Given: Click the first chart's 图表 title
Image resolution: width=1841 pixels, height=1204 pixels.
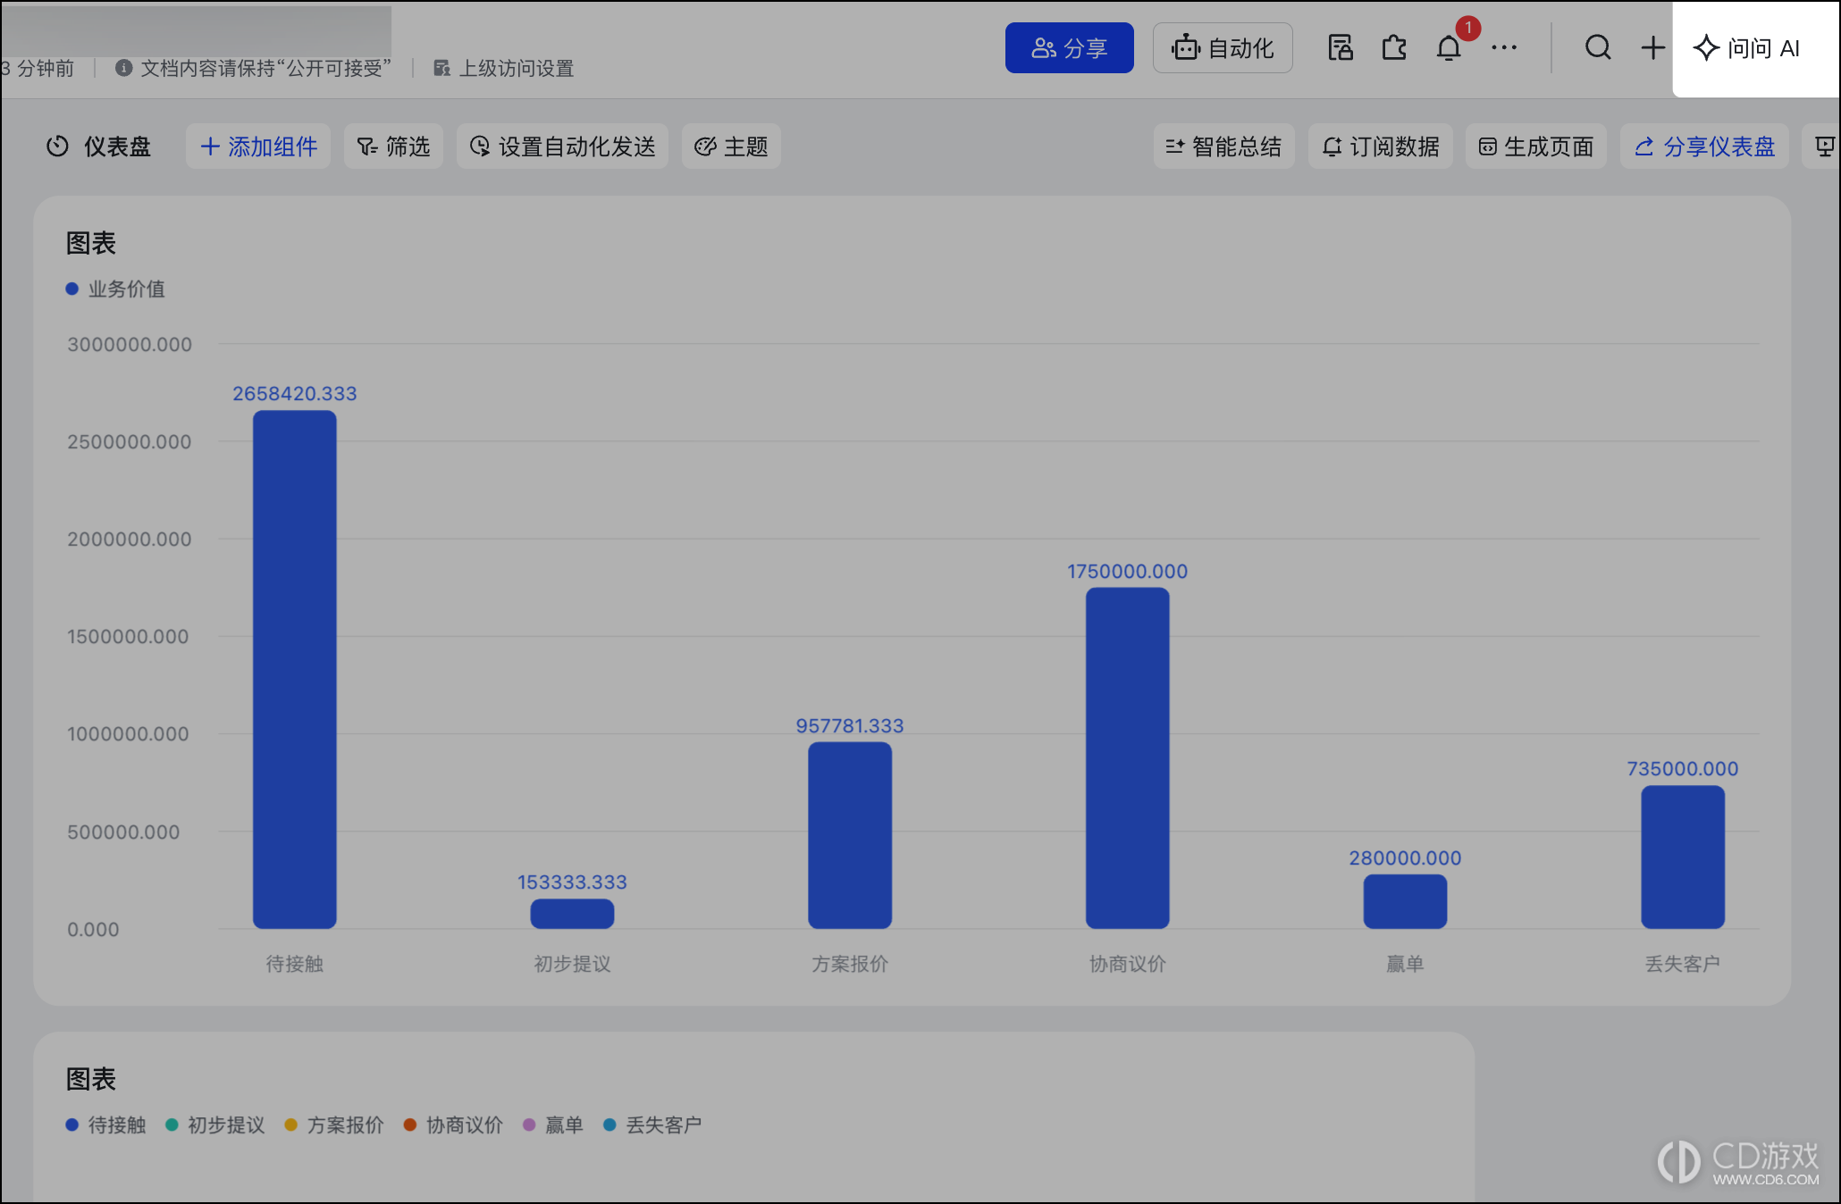Looking at the screenshot, I should 91,243.
